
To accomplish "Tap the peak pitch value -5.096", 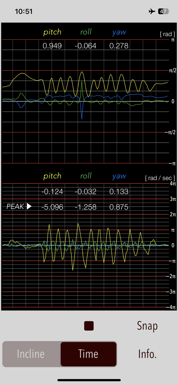I will coord(52,207).
